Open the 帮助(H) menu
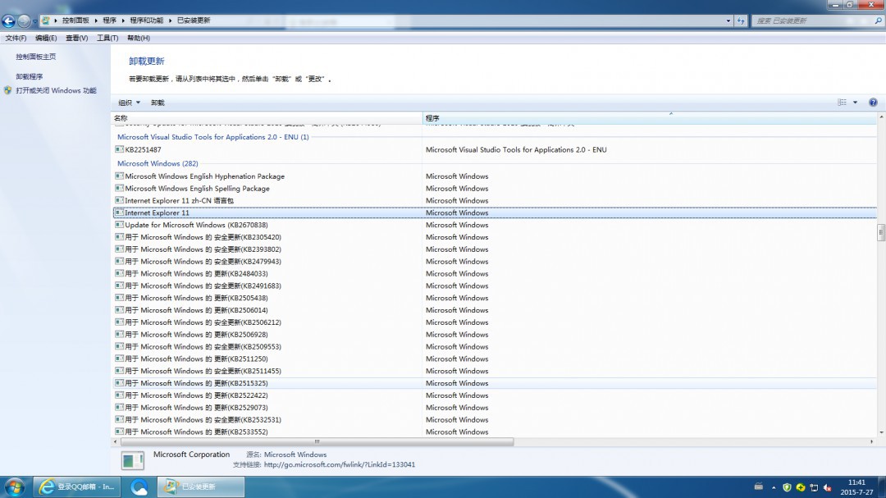 (139, 38)
